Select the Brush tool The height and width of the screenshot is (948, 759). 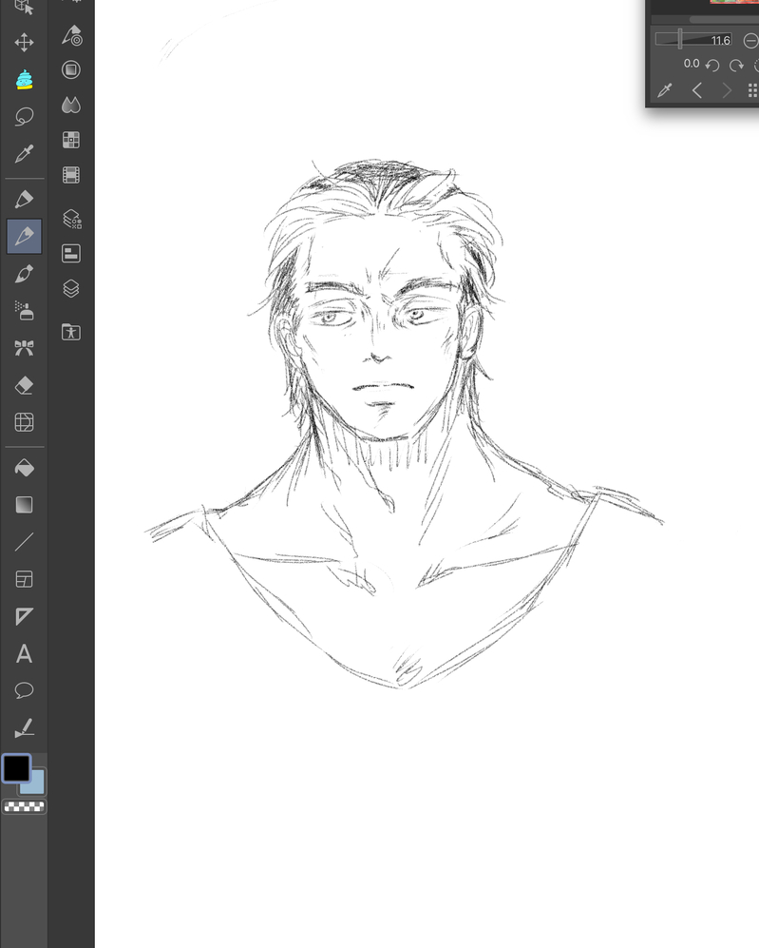coord(24,274)
